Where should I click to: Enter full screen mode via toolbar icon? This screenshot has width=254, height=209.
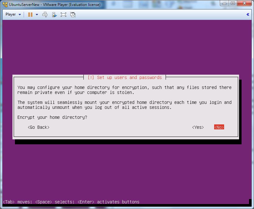[x=63, y=15]
